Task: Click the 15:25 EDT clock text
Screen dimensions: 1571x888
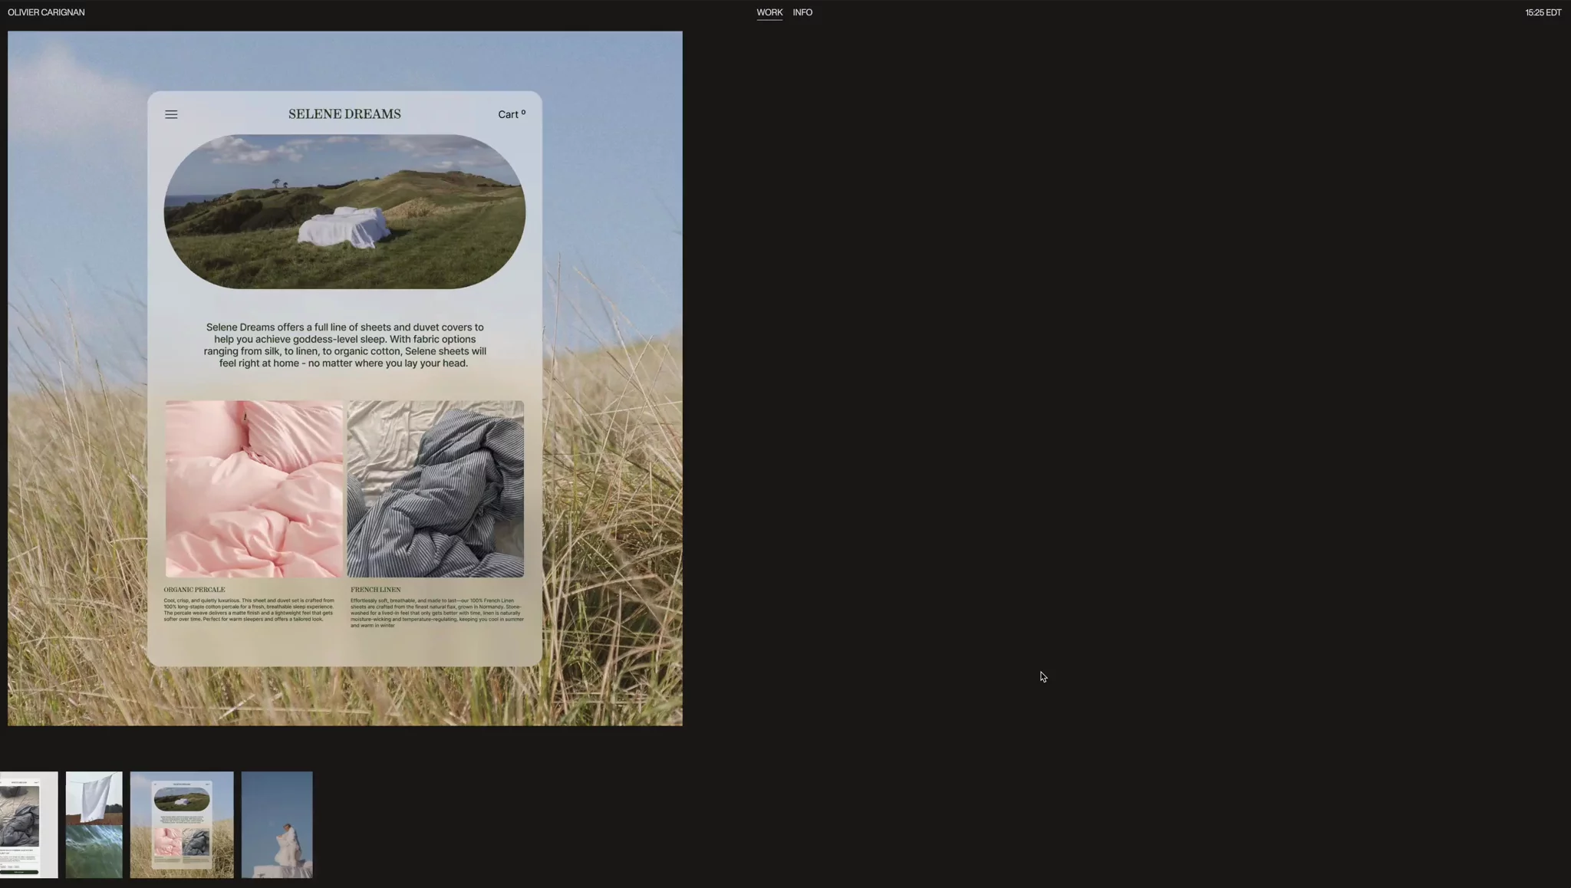Action: point(1542,12)
